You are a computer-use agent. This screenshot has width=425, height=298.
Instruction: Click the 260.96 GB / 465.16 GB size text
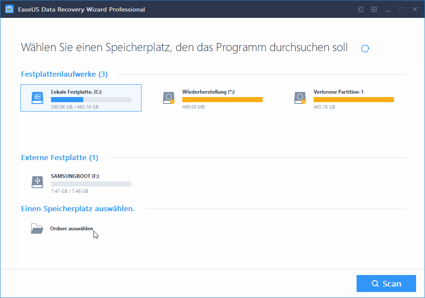(75, 107)
